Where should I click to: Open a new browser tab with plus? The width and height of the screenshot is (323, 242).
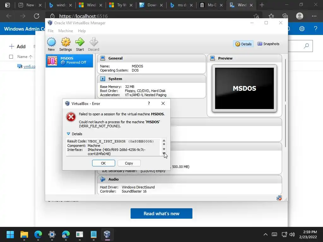tap(262, 5)
